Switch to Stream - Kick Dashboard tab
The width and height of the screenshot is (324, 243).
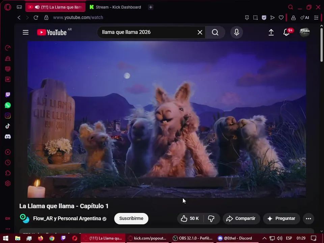point(115,7)
